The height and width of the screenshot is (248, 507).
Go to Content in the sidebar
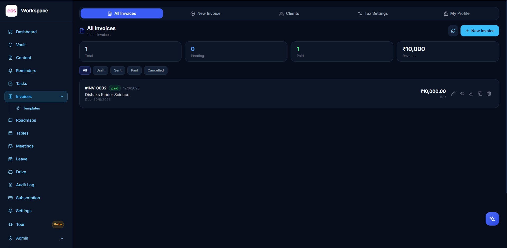point(36,58)
